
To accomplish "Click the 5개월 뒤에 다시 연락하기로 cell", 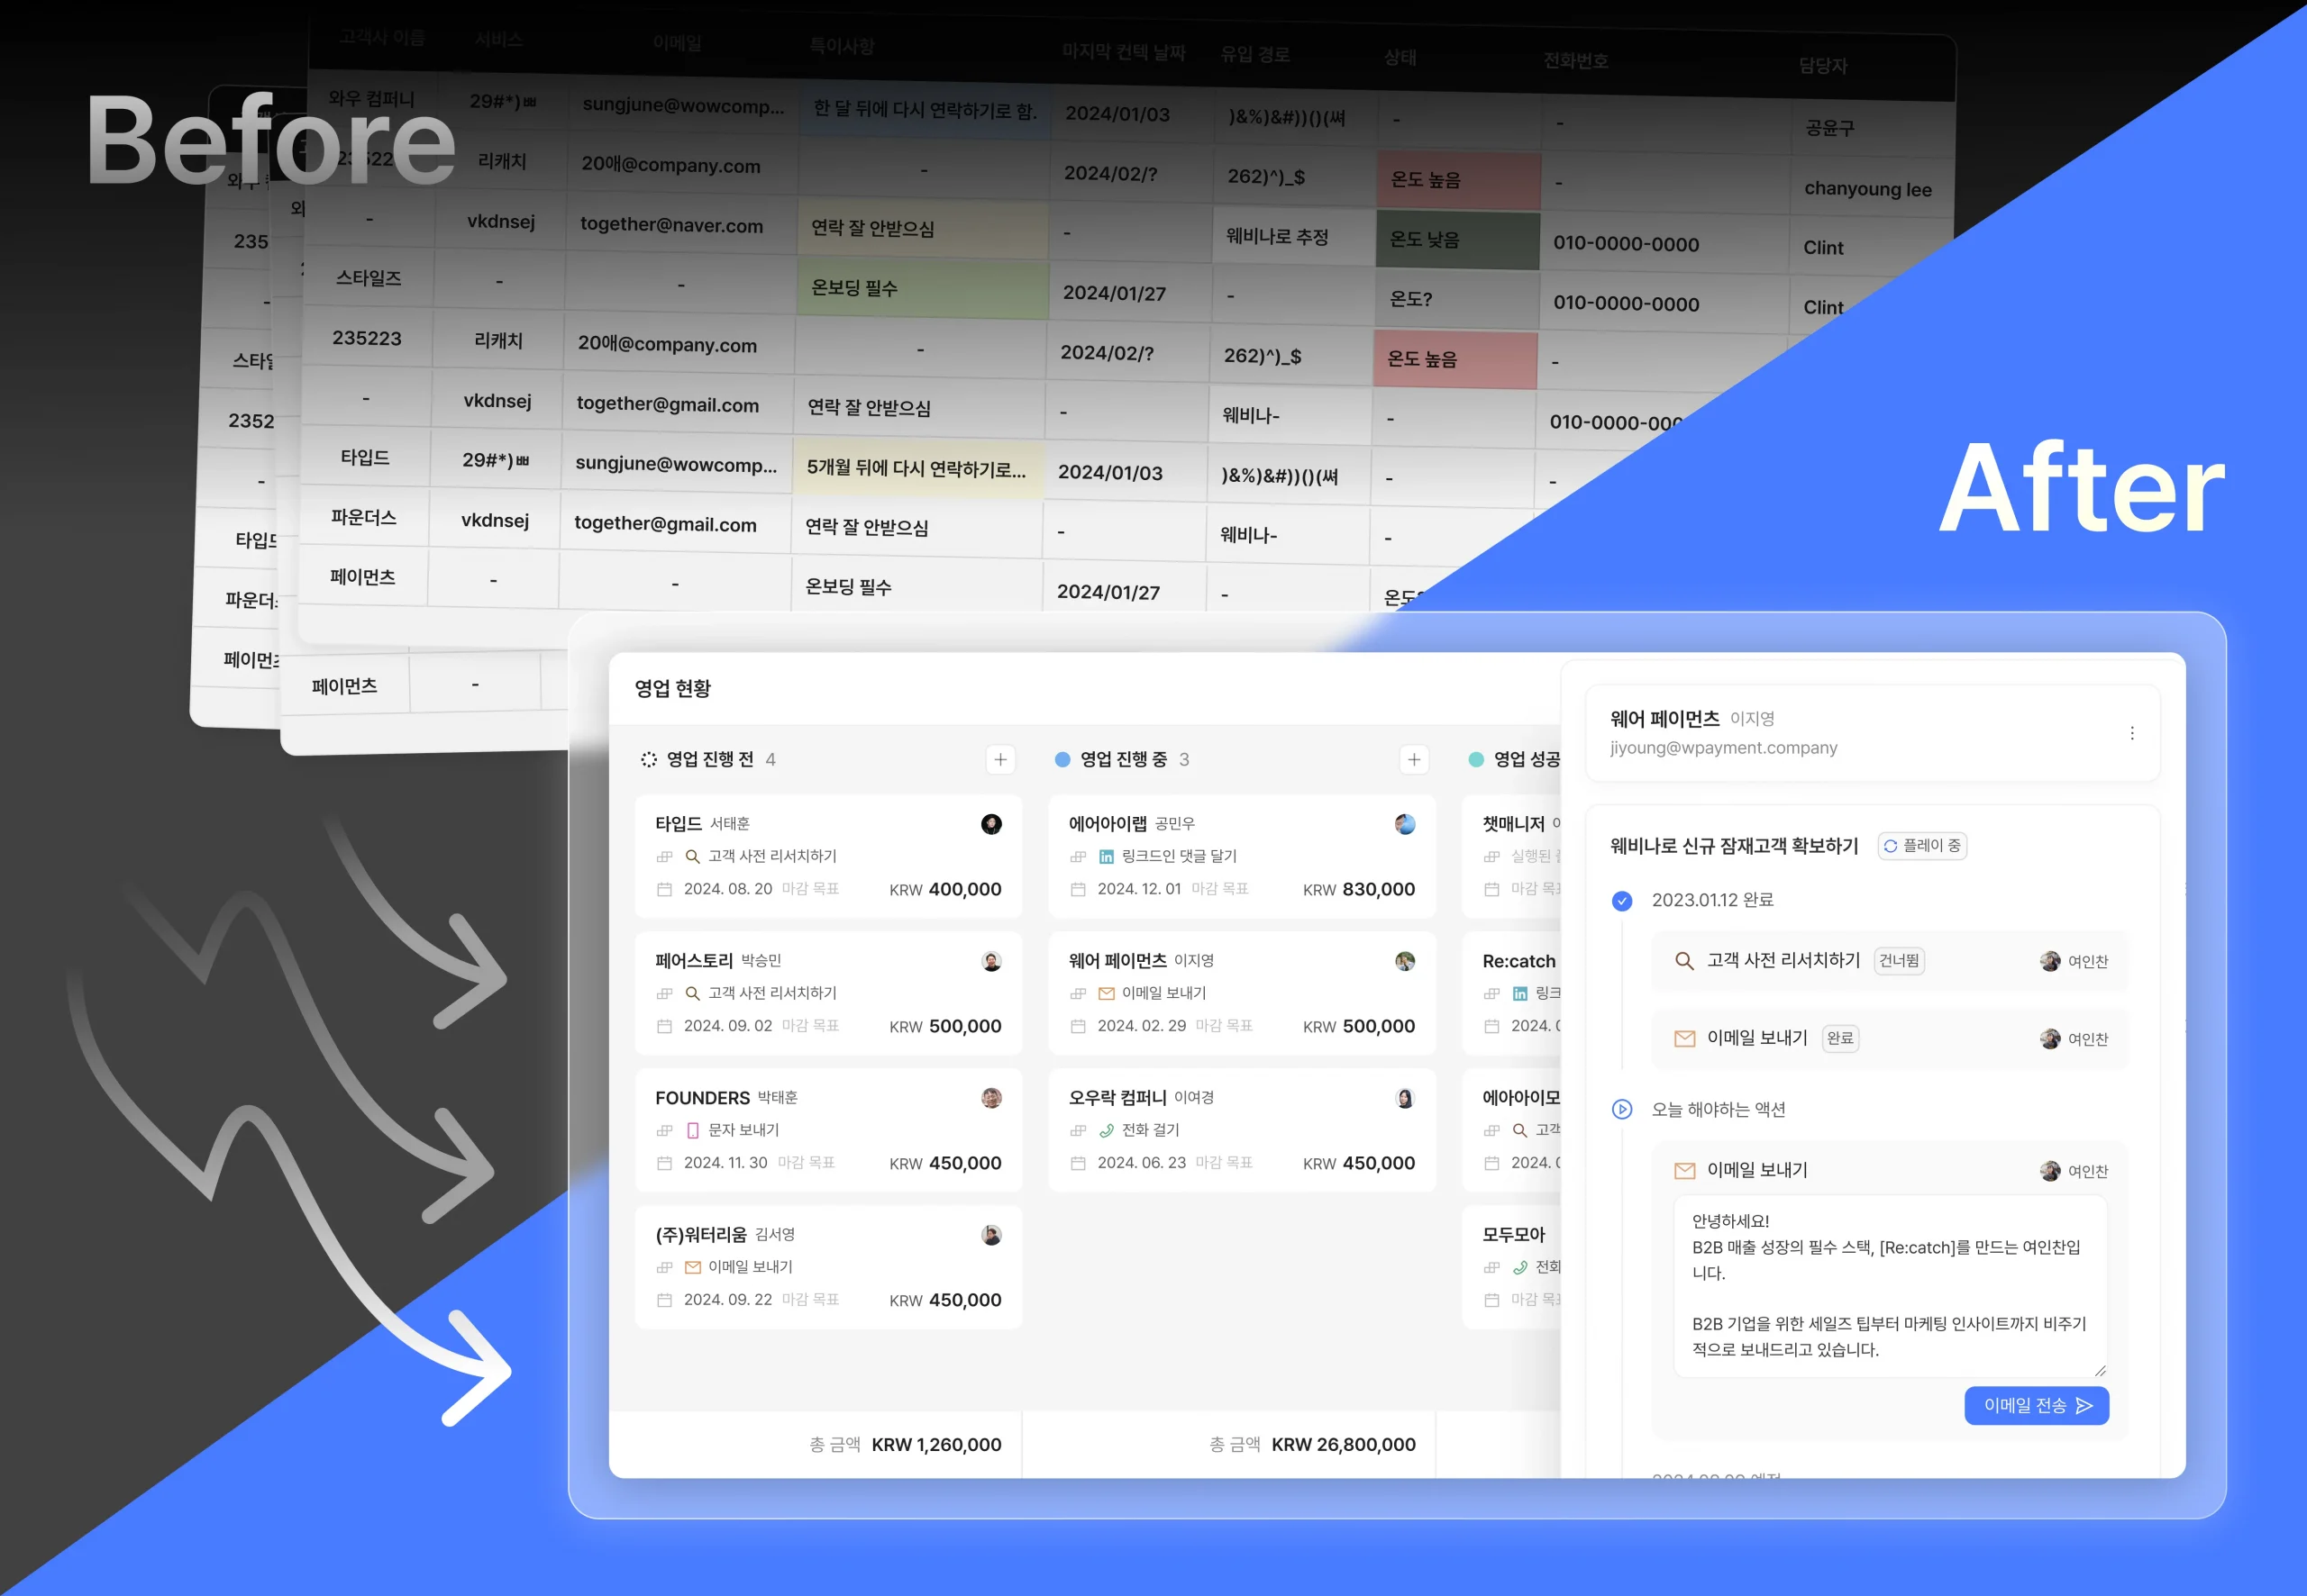I will pyautogui.click(x=917, y=468).
